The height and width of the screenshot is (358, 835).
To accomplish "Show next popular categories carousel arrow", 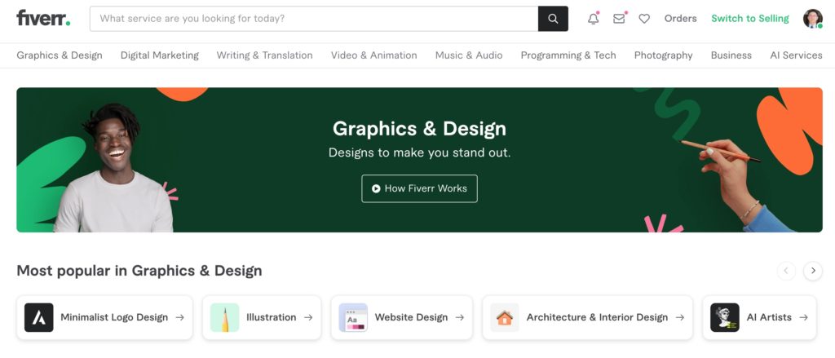I will point(813,271).
